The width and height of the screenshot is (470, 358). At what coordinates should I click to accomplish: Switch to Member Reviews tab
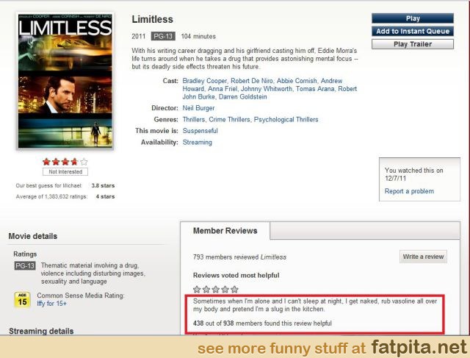click(x=225, y=231)
